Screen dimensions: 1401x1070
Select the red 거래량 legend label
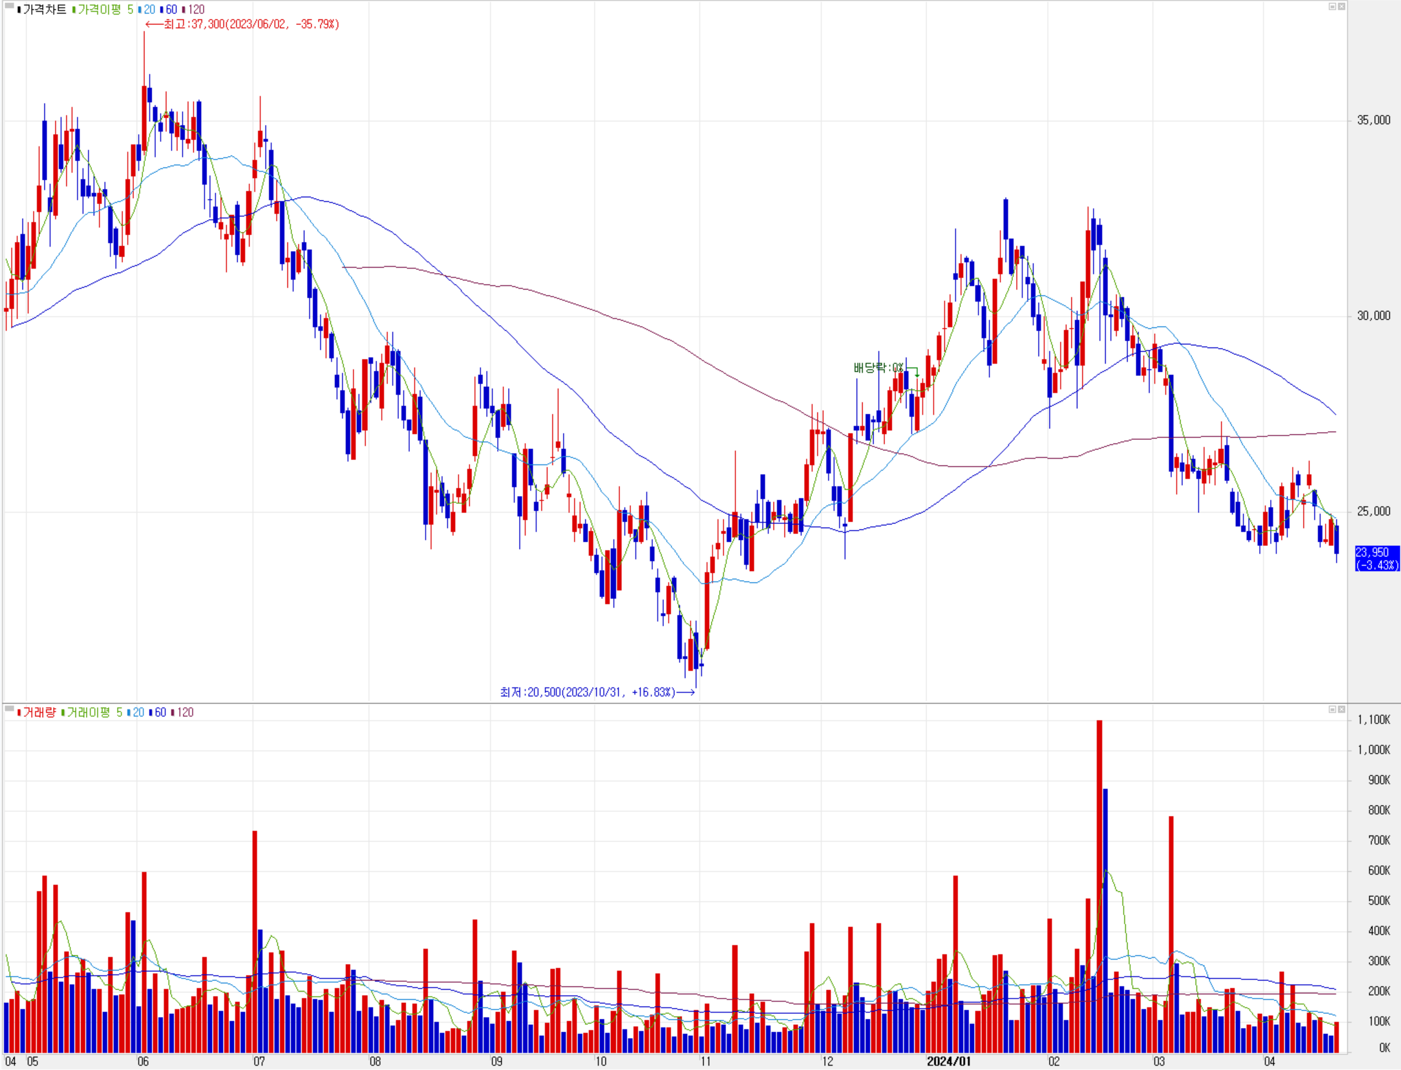coord(38,712)
